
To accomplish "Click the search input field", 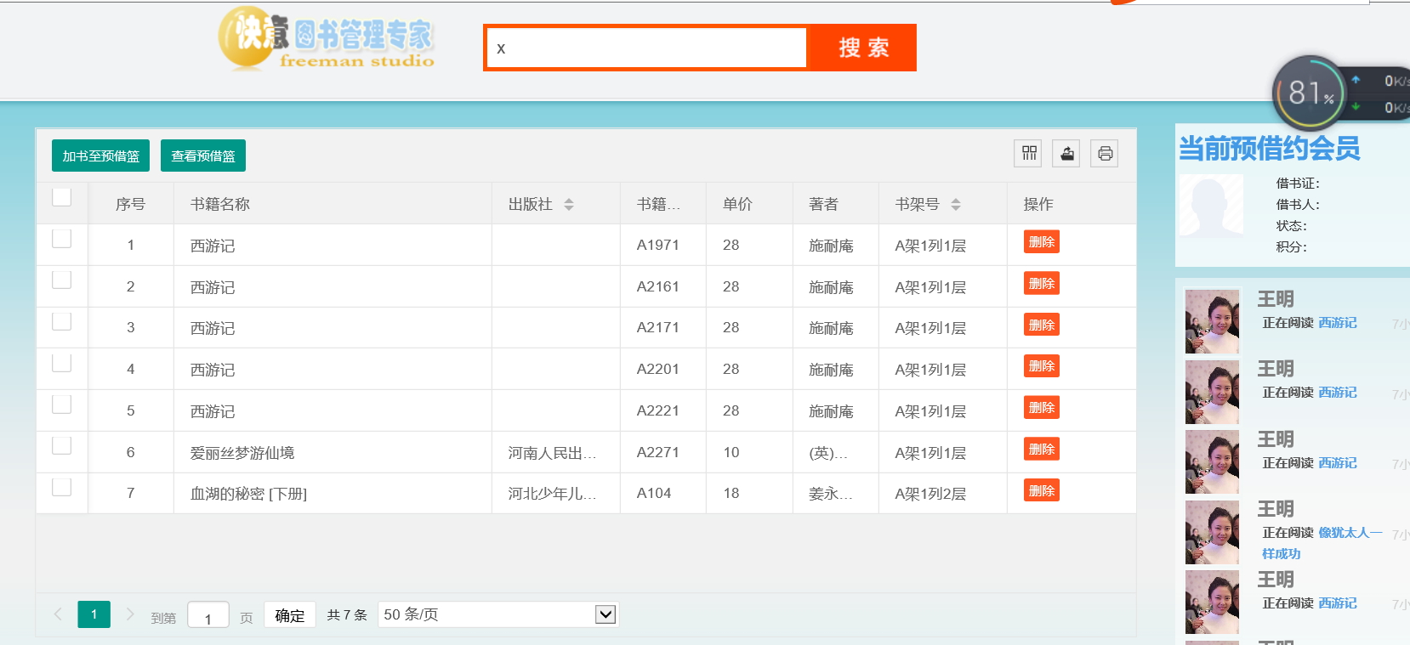I will pyautogui.click(x=646, y=48).
